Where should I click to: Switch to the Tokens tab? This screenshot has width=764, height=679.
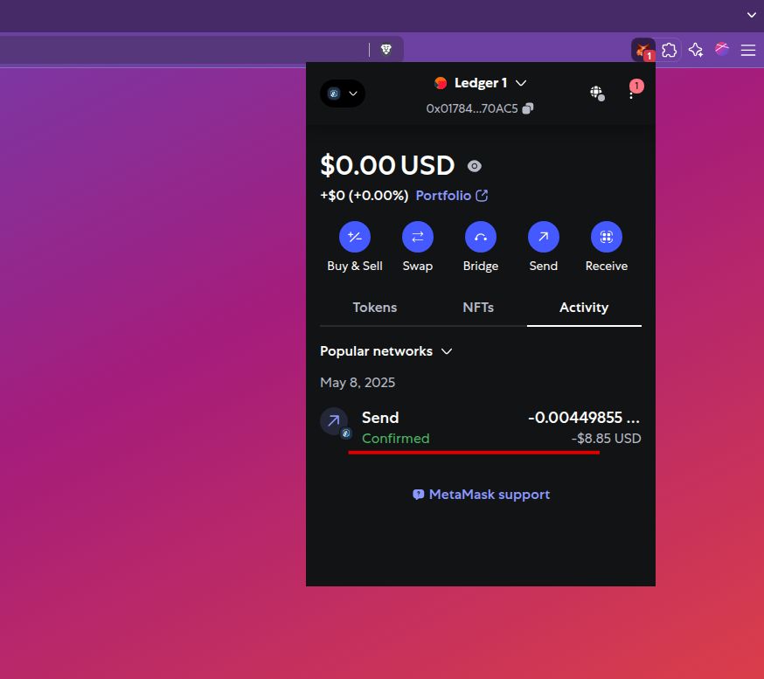pyautogui.click(x=375, y=308)
